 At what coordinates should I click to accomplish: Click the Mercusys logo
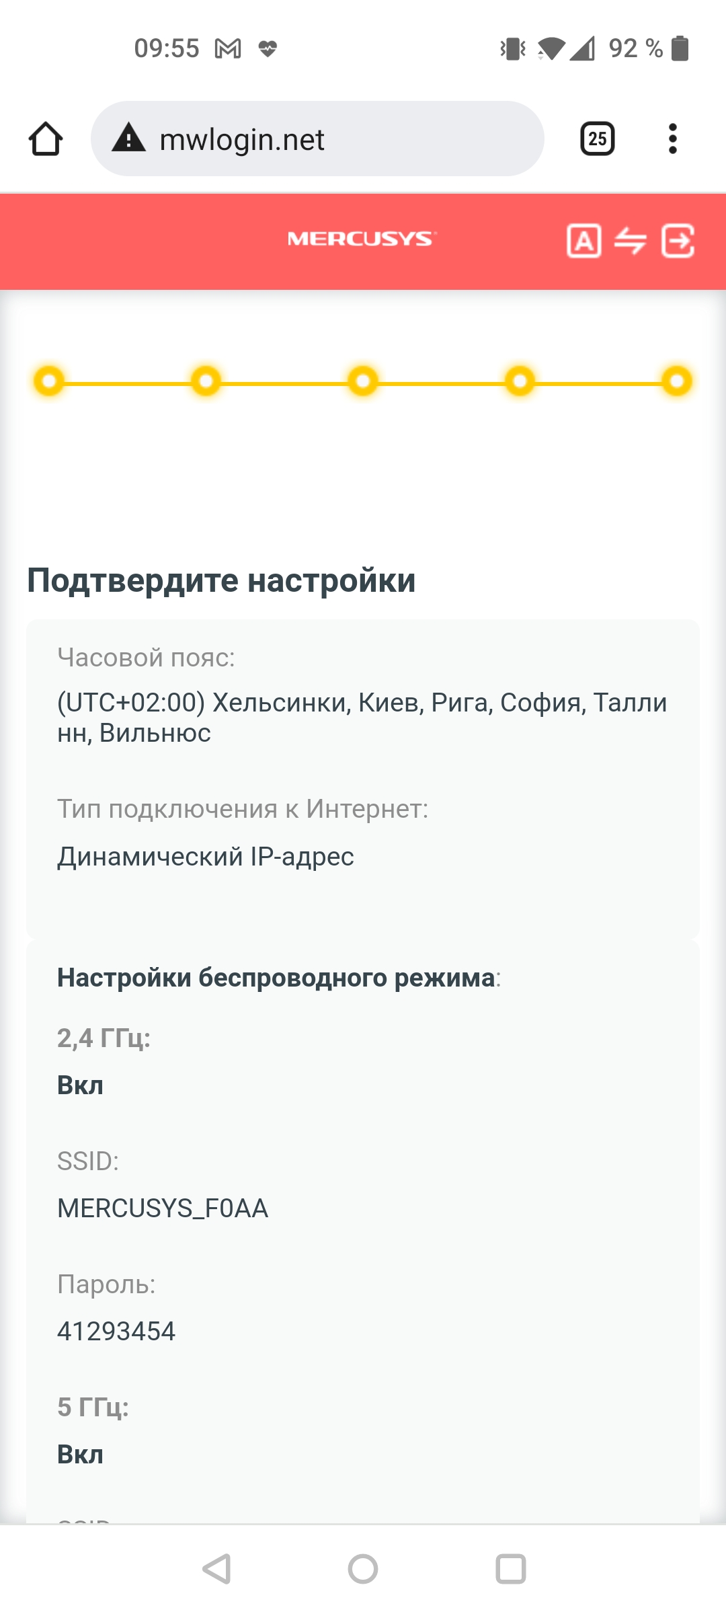tap(362, 239)
